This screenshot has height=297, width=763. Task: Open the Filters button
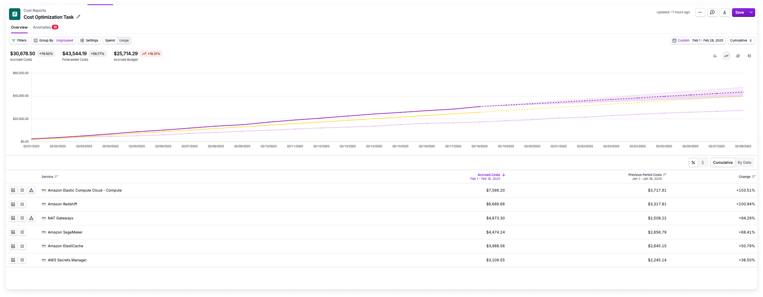point(19,40)
